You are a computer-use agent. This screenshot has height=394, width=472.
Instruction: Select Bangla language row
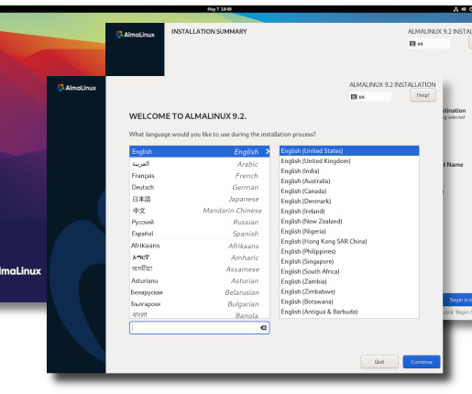click(200, 314)
